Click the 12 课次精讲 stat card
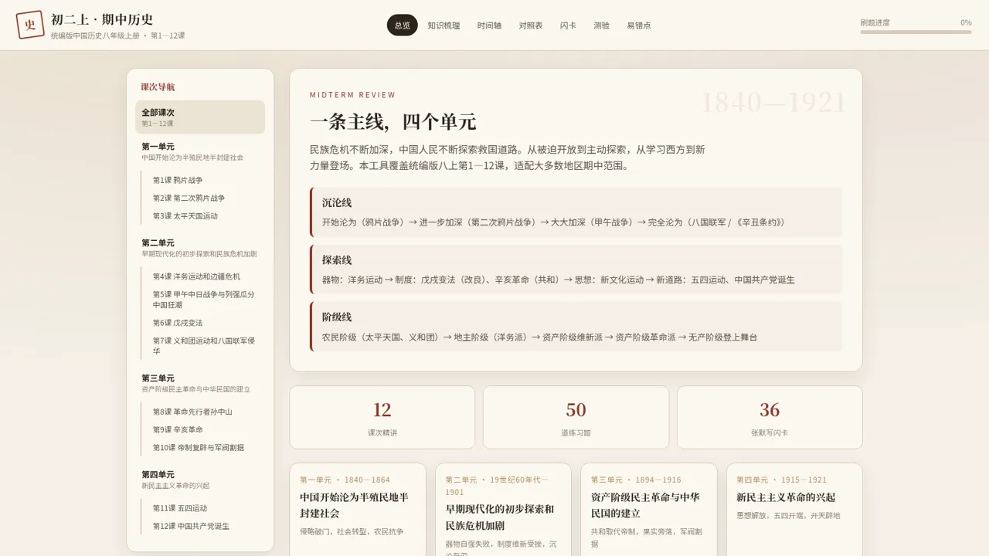Viewport: 989px width, 556px height. [382, 417]
